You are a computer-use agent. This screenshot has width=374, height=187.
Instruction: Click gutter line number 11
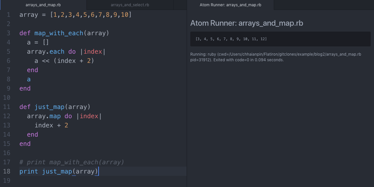(x=7, y=107)
